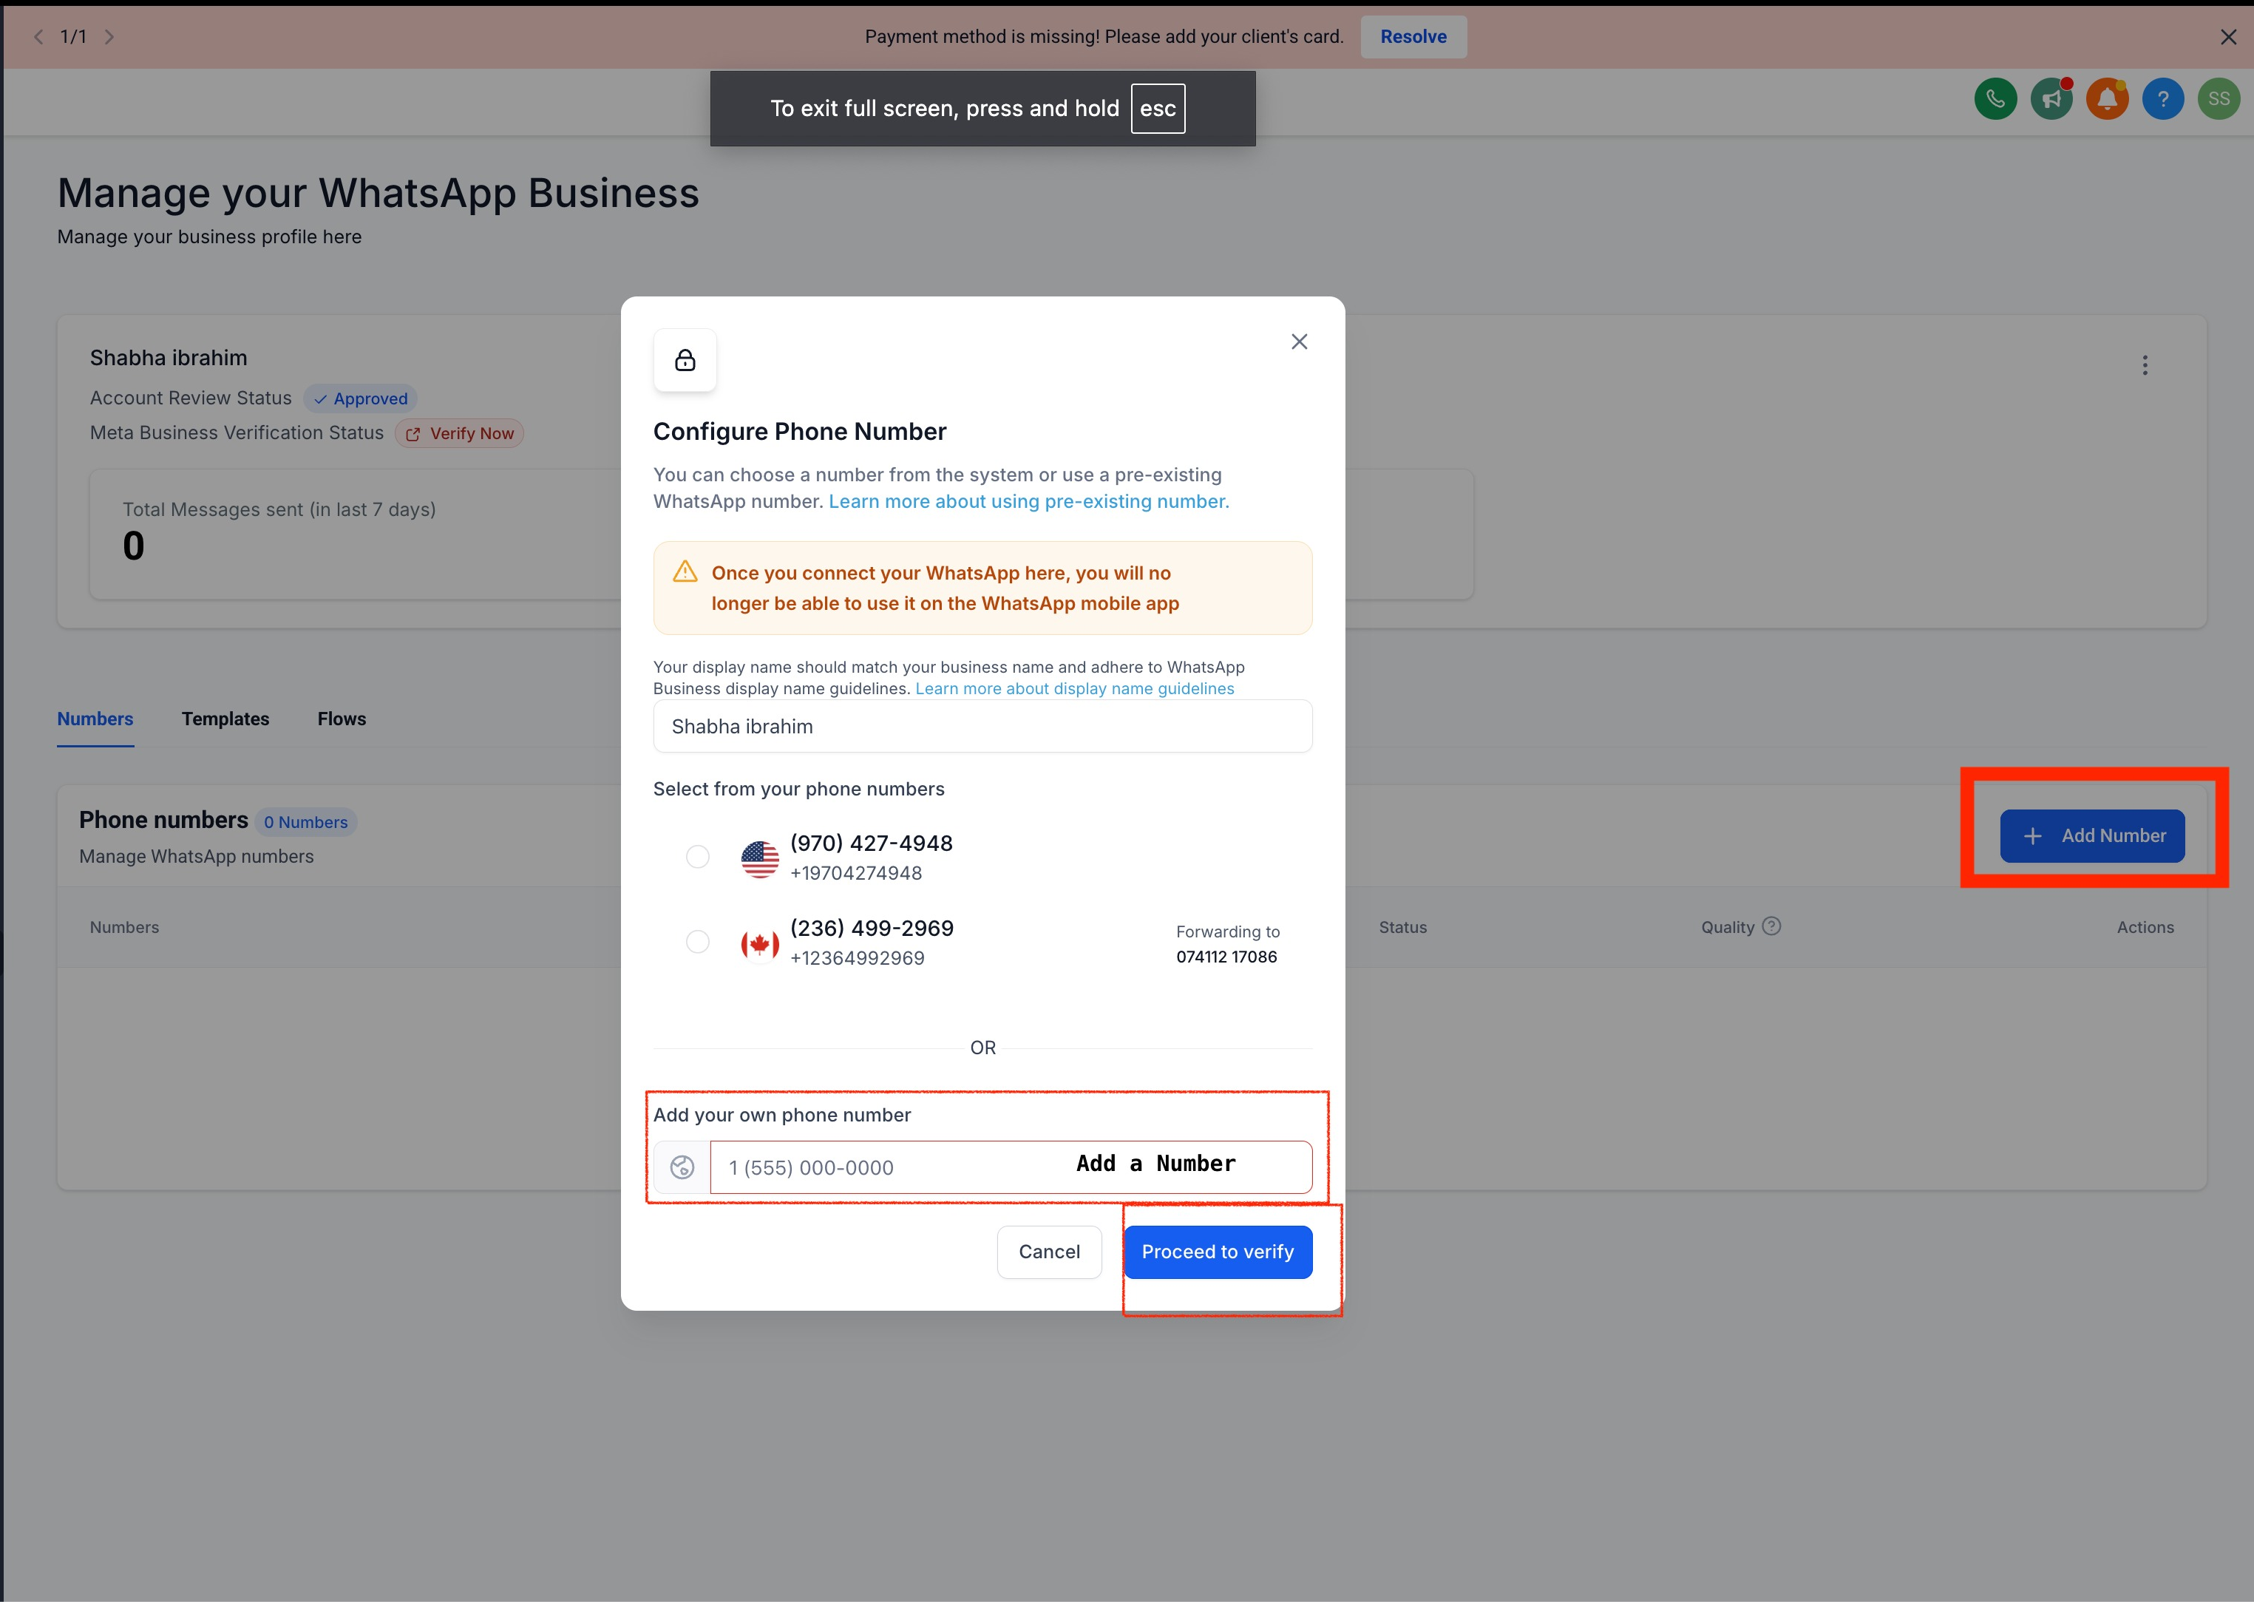Edit the display name field Shabha ibrahim
Screen dimensions: 2254x1602
click(982, 726)
